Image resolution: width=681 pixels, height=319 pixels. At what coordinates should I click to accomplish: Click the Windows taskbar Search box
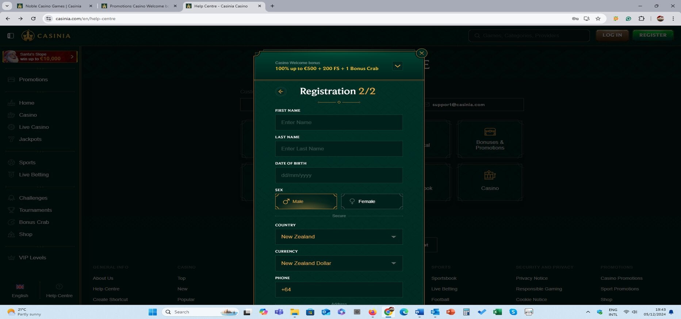pos(200,312)
